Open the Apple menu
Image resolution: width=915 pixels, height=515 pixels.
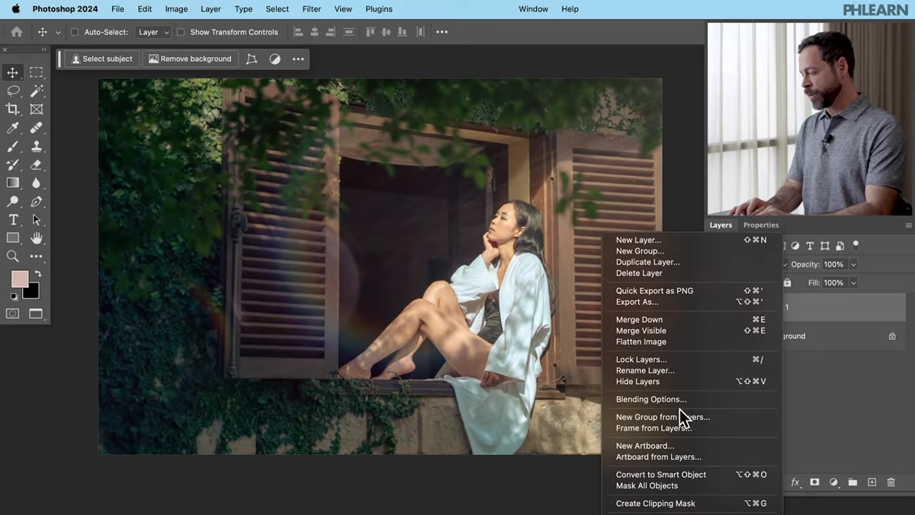15,9
